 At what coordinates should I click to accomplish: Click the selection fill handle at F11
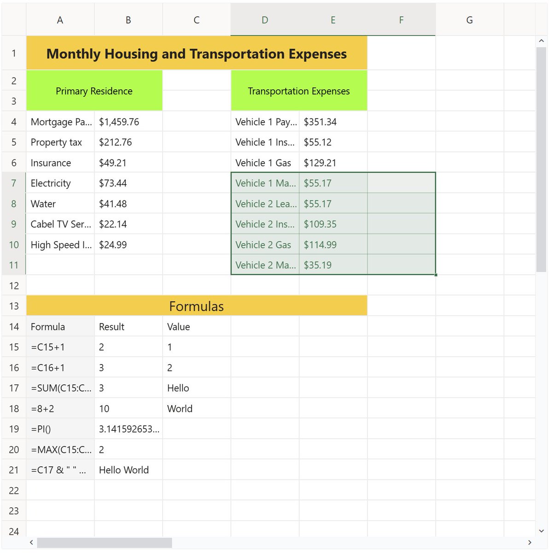[436, 275]
